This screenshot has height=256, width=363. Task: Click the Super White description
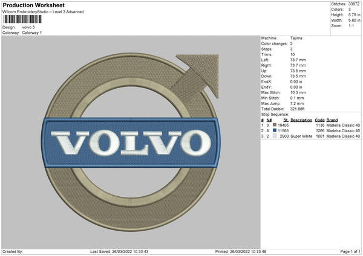coord(301,136)
